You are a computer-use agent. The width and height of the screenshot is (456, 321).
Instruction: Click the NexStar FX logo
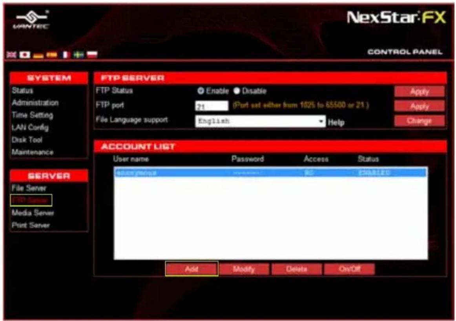[x=396, y=17]
